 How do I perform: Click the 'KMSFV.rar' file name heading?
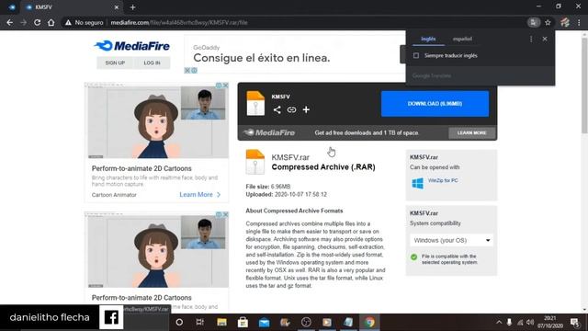pos(290,157)
